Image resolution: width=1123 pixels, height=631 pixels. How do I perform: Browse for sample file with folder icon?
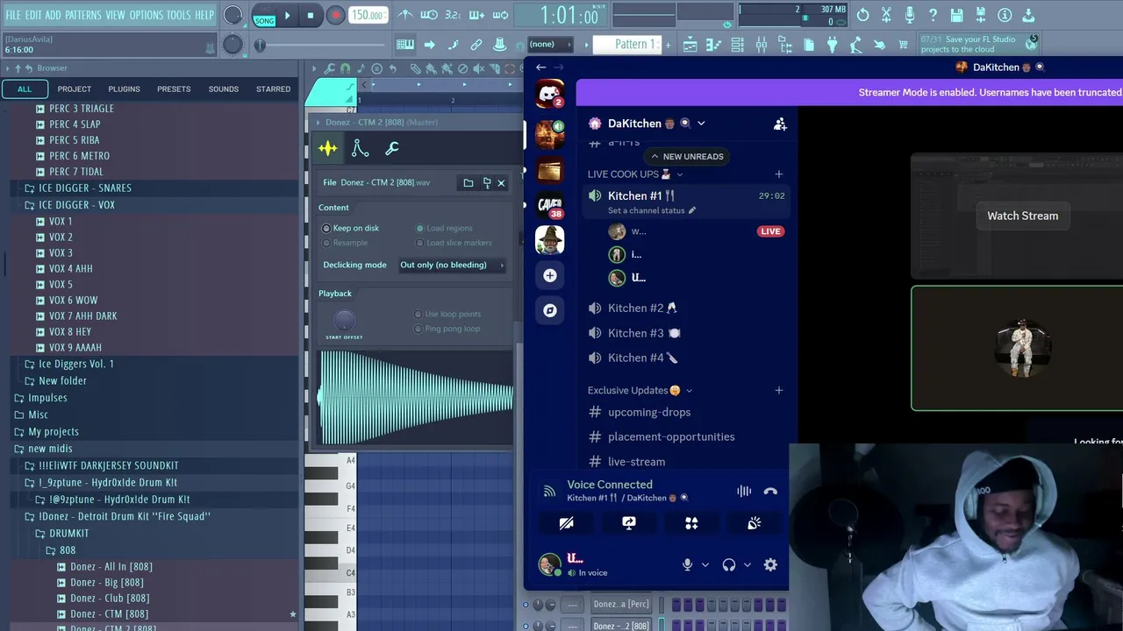click(x=468, y=183)
